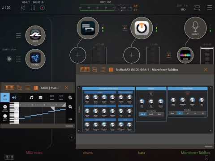Open MIDI routing icon in NuRackFX window
The image size is (215, 161).
coord(95,69)
